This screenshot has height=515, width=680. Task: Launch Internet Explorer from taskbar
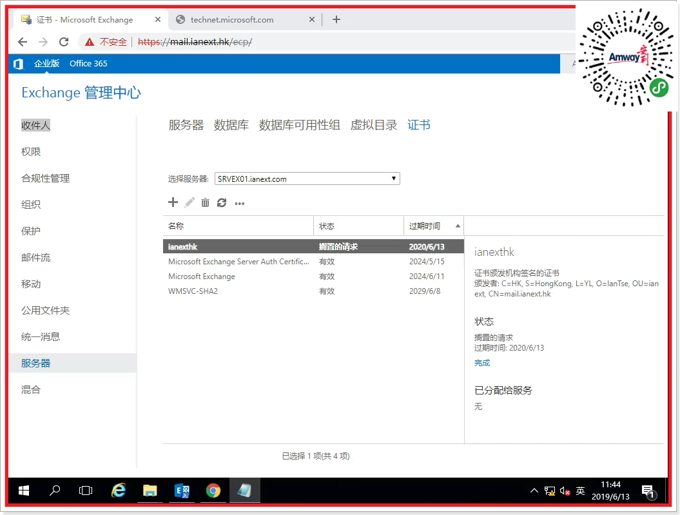[x=119, y=491]
